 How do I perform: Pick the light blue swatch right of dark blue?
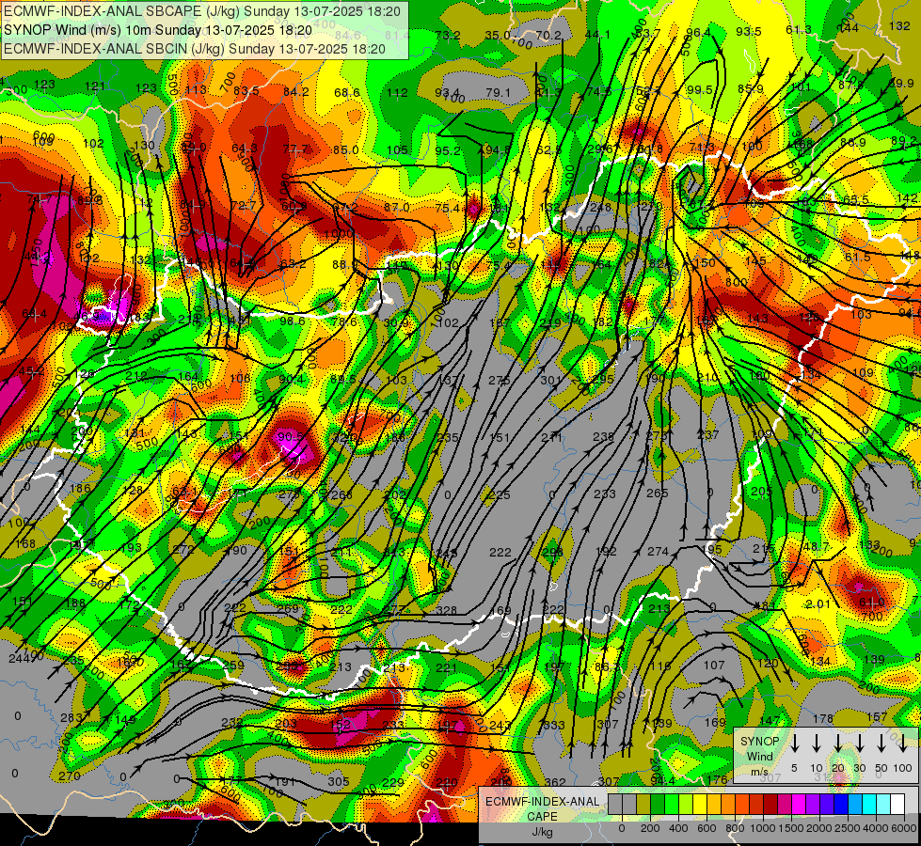tap(856, 805)
